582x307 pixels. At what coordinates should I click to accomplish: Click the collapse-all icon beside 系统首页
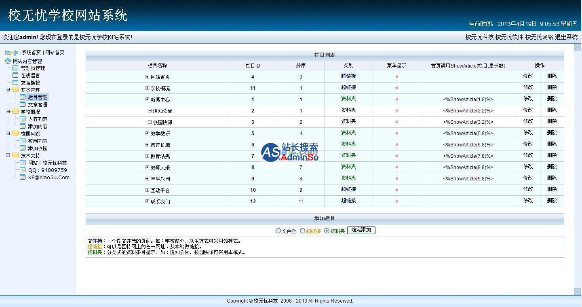[8, 53]
